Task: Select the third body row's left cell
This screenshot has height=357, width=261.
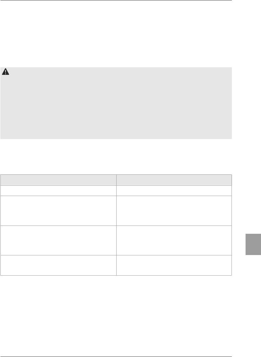Action: [x=59, y=240]
